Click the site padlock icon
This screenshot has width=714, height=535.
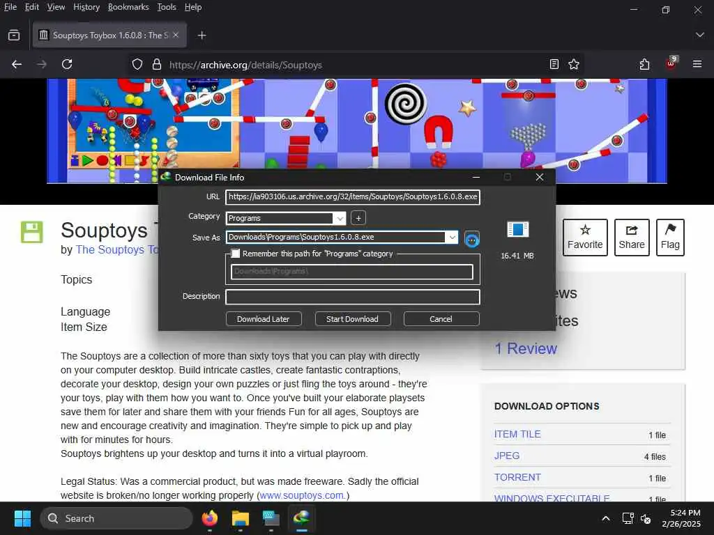coord(157,65)
